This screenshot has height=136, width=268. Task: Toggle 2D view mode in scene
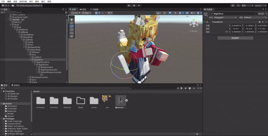click(x=164, y=13)
